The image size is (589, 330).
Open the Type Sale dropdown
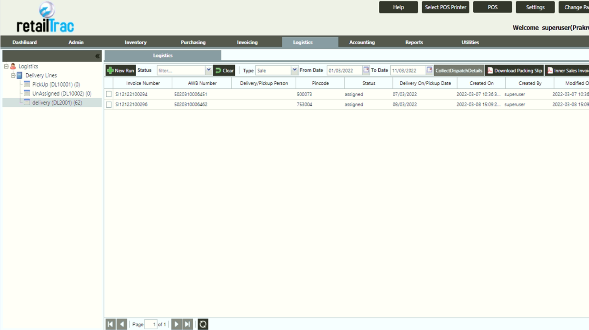coord(294,70)
